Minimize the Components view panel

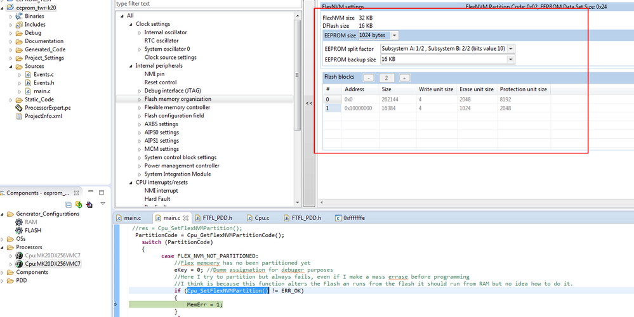pyautogui.click(x=91, y=192)
